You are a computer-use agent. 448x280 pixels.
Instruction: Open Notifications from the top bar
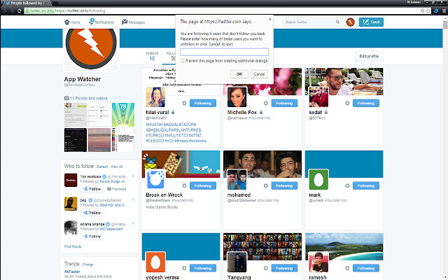point(101,22)
